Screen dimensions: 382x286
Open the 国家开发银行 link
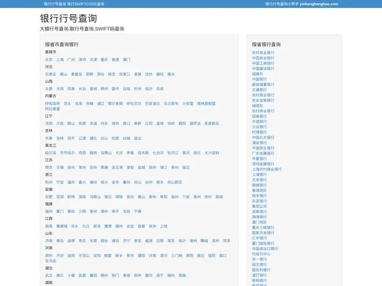[263, 233]
